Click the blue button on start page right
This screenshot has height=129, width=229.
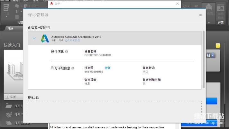pos(212,101)
